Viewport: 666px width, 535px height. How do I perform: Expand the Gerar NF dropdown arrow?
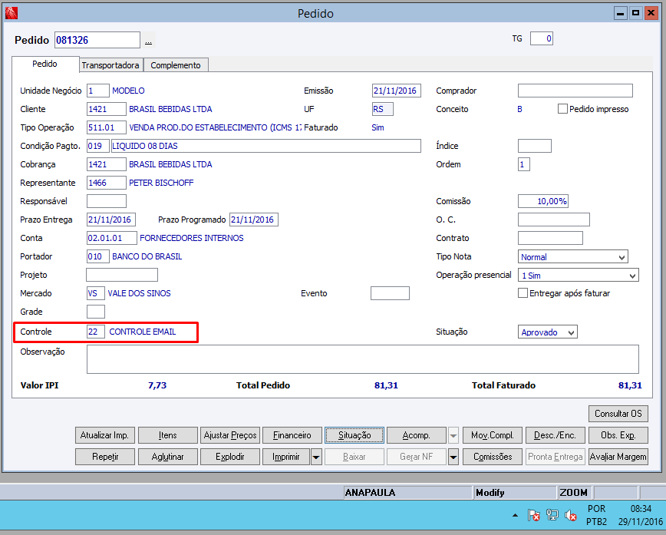pos(453,457)
